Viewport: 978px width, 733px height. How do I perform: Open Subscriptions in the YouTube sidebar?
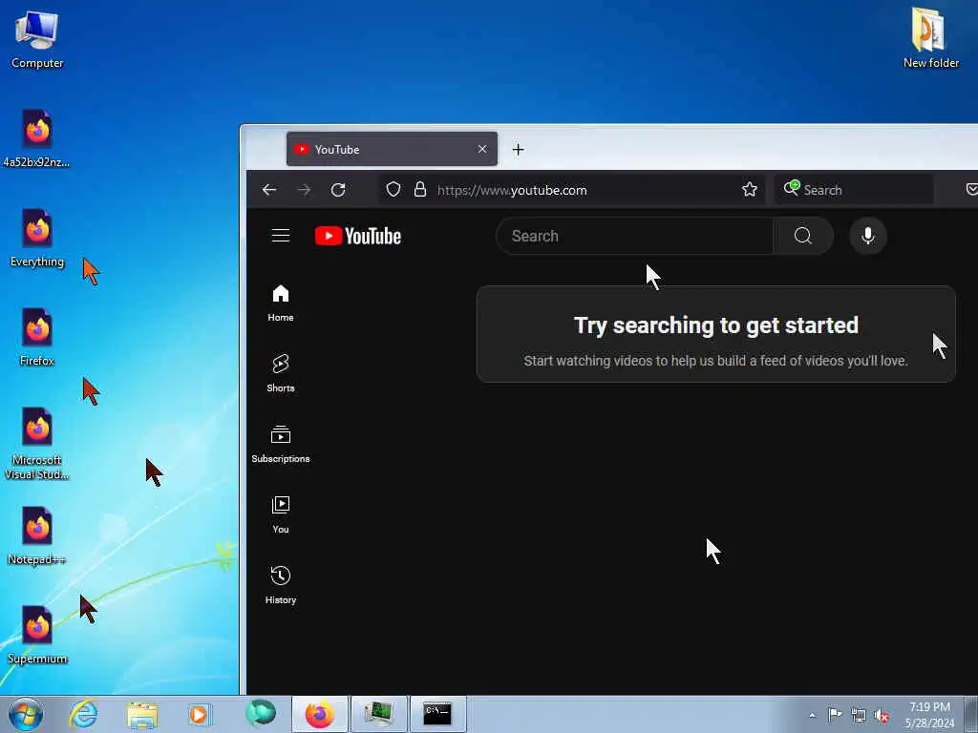(x=281, y=445)
